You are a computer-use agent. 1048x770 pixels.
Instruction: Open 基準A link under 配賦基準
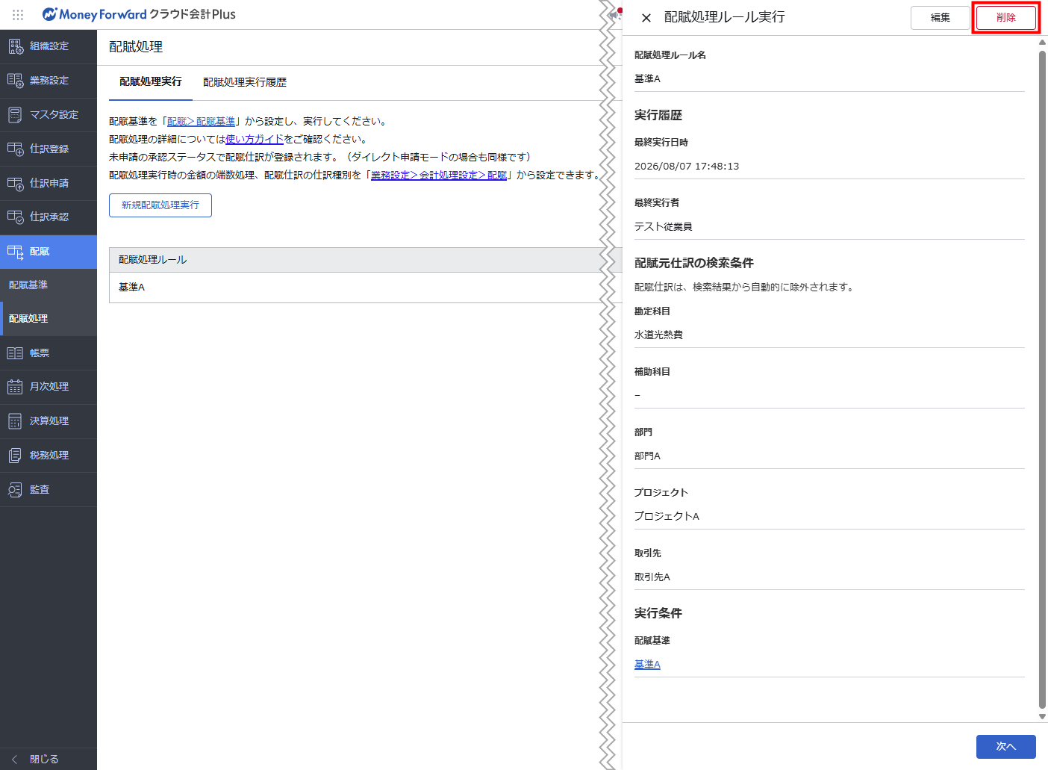point(647,665)
